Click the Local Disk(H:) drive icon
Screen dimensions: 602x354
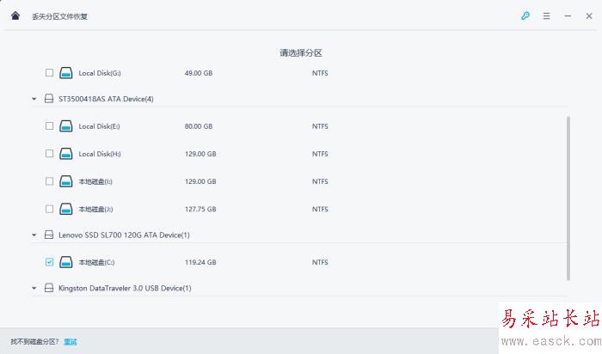[x=66, y=154]
